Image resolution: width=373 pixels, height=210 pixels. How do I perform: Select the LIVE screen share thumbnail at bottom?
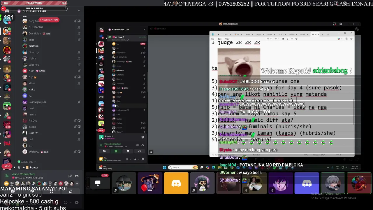(98, 183)
